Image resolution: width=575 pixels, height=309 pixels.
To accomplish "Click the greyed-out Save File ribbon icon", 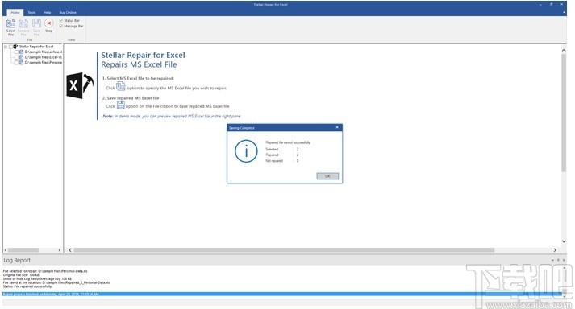I will pyautogui.click(x=36, y=23).
